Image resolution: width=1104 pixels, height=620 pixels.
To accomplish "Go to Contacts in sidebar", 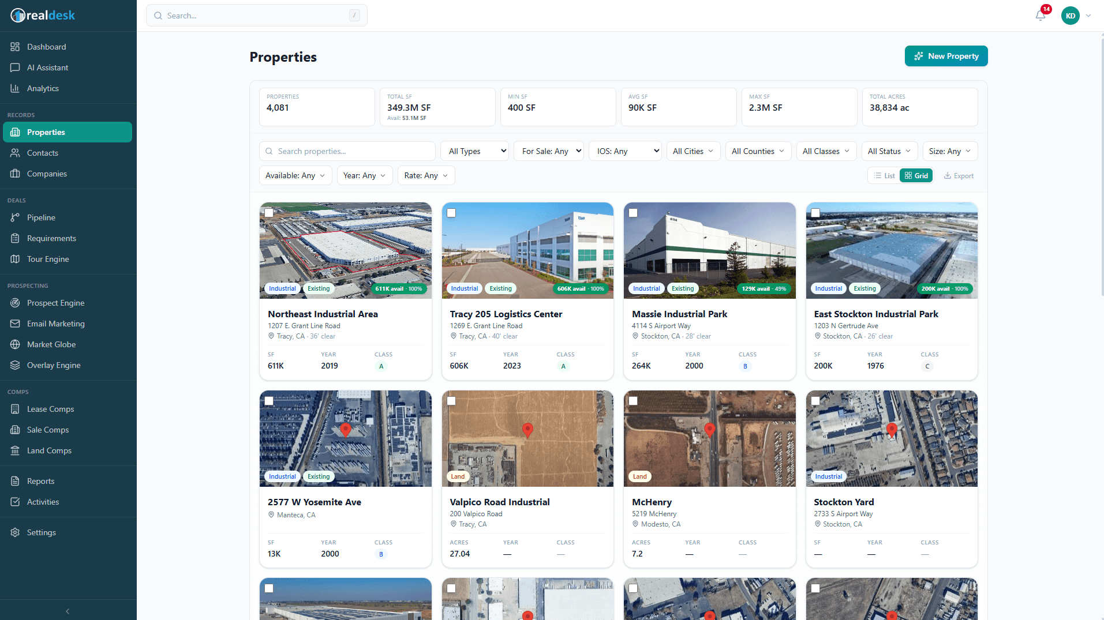I will tap(68, 153).
